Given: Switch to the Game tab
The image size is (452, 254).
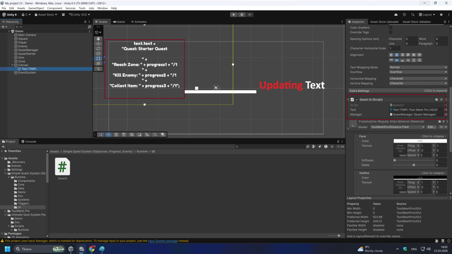Looking at the screenshot, I should pos(119,22).
